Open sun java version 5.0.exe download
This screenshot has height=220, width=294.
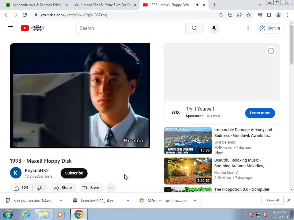(x=29, y=201)
